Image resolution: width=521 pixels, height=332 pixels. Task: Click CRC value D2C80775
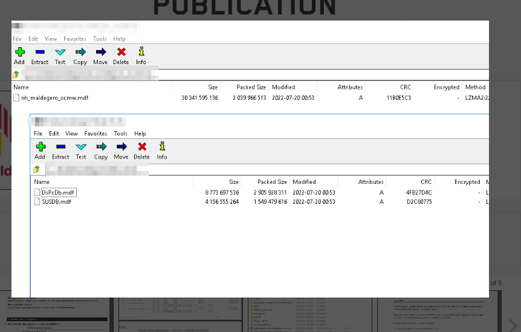419,202
